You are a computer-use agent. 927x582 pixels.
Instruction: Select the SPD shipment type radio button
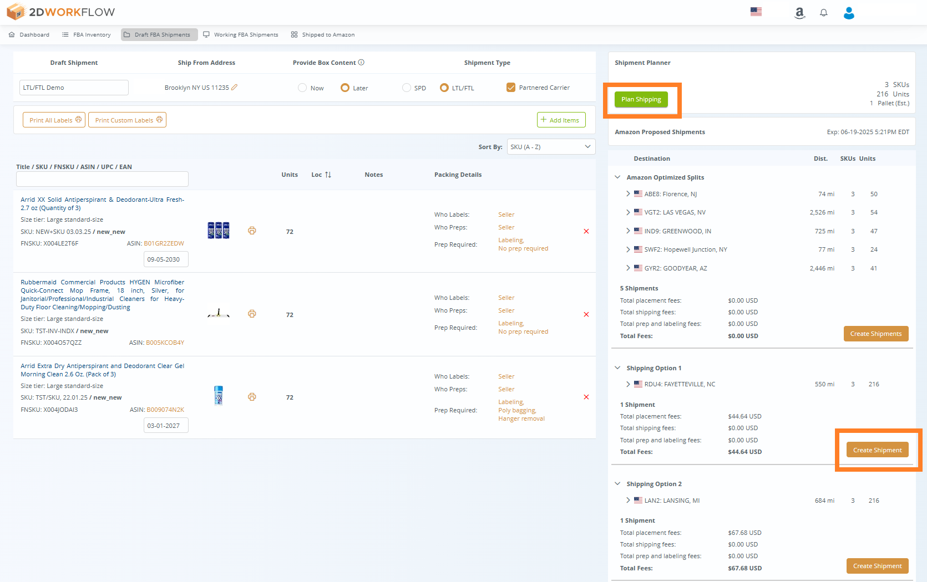406,88
